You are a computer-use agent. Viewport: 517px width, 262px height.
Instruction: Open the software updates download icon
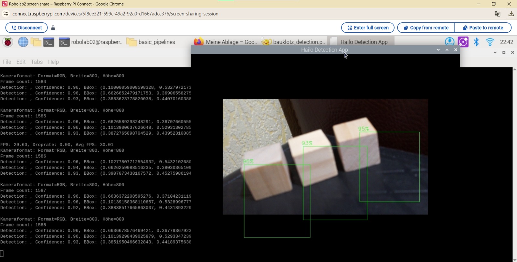coord(449,42)
